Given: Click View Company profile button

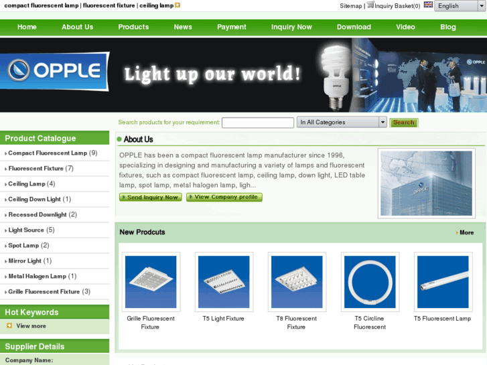Looking at the screenshot, I should pyautogui.click(x=224, y=197).
